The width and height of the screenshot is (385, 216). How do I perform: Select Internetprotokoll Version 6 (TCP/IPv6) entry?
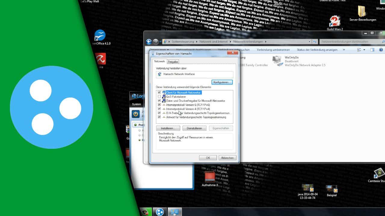(x=188, y=105)
